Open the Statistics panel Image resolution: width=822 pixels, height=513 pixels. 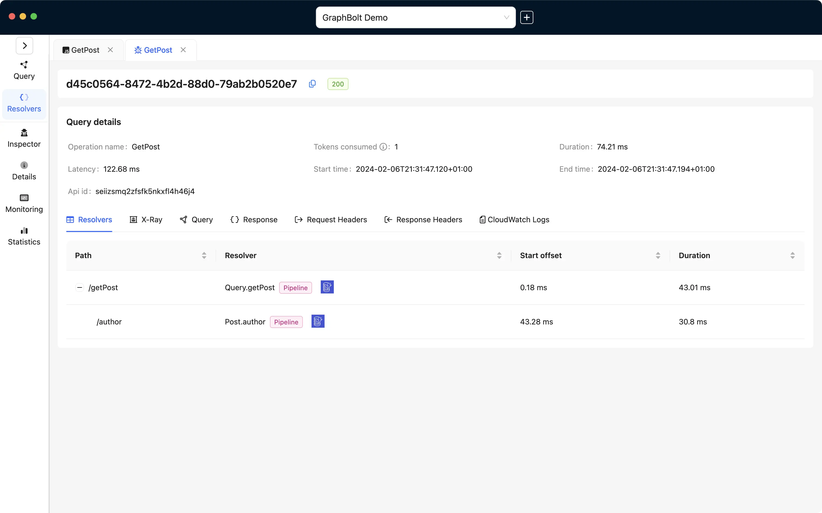pos(24,236)
